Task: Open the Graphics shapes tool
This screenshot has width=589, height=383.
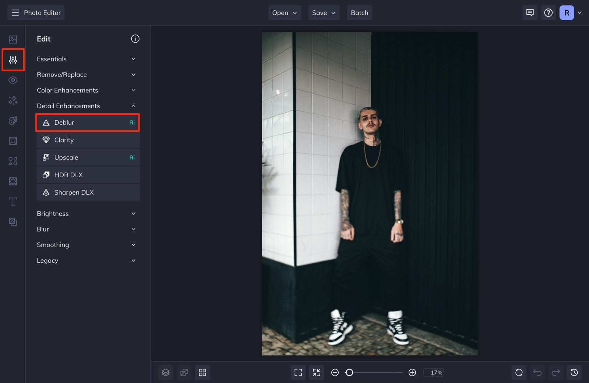Action: [13, 161]
